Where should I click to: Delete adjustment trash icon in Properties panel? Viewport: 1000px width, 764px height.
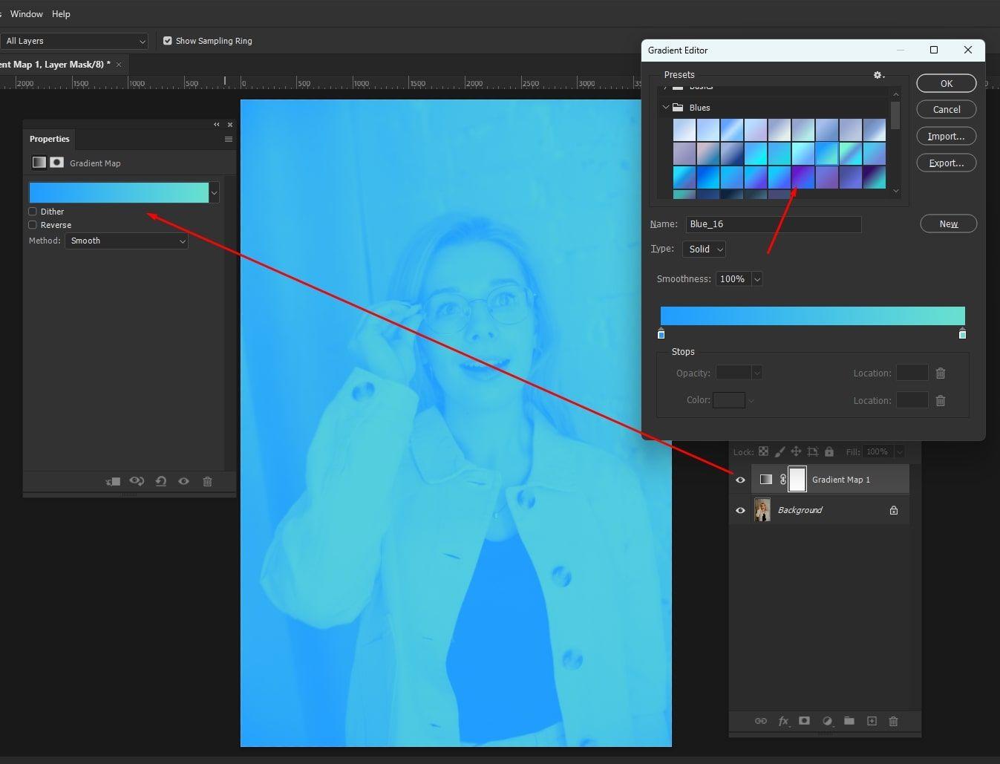tap(207, 481)
